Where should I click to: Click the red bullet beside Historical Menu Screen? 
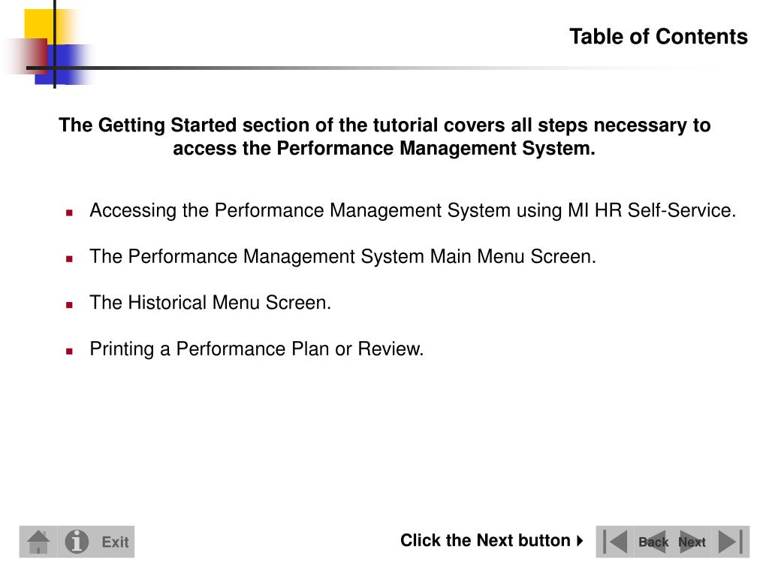pos(69,305)
